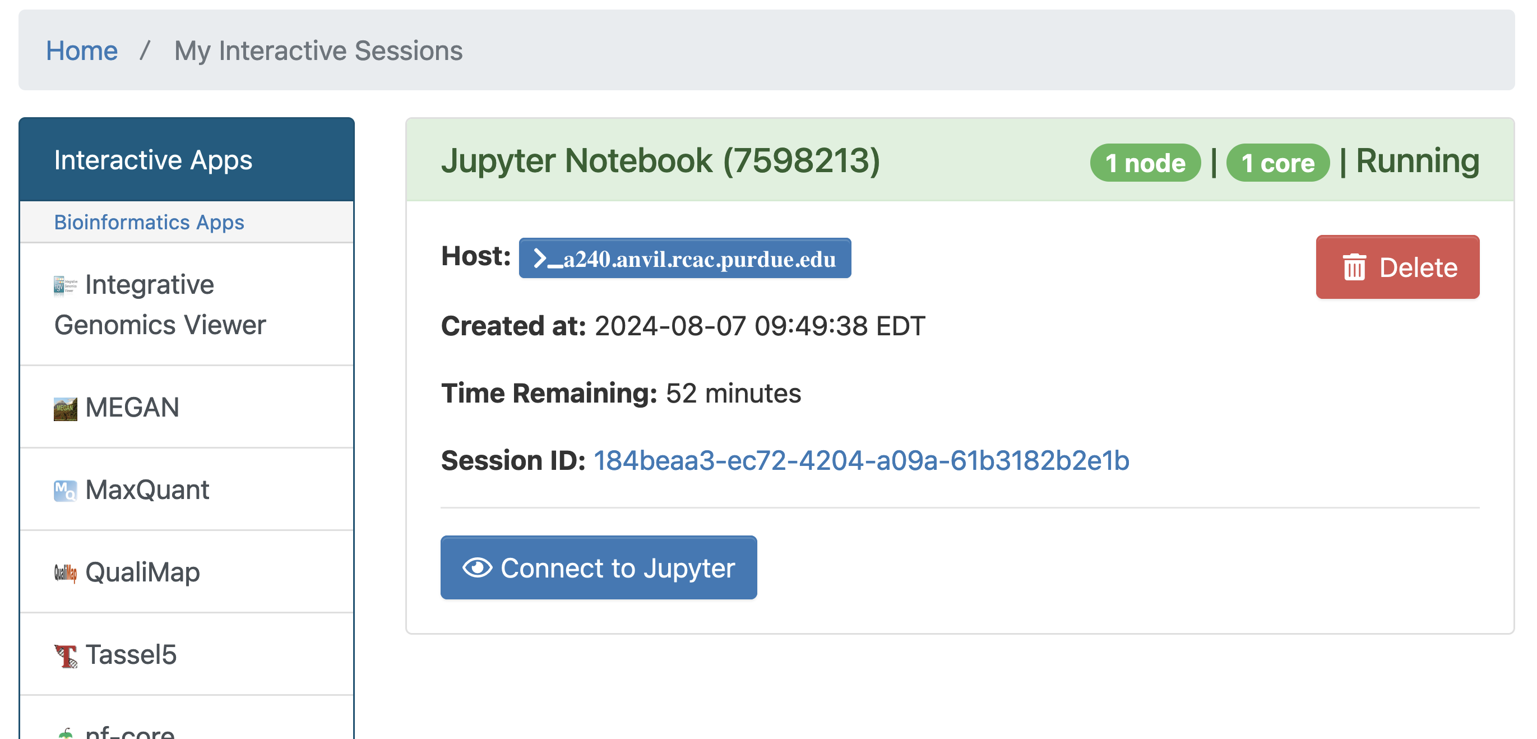Click the Jupyter Notebook (7598213) title
The height and width of the screenshot is (739, 1537).
point(661,161)
